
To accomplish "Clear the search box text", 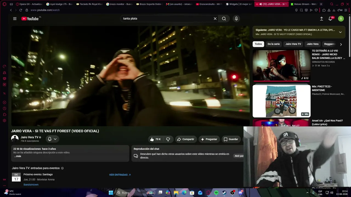I will 215,19.
